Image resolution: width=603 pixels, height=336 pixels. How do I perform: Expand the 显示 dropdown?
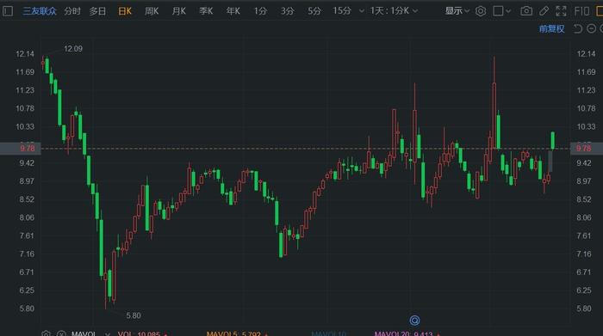[x=457, y=11]
